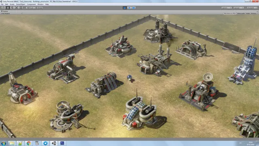
Task: Click the blue sphere unit on the field
Action: [x=129, y=77]
